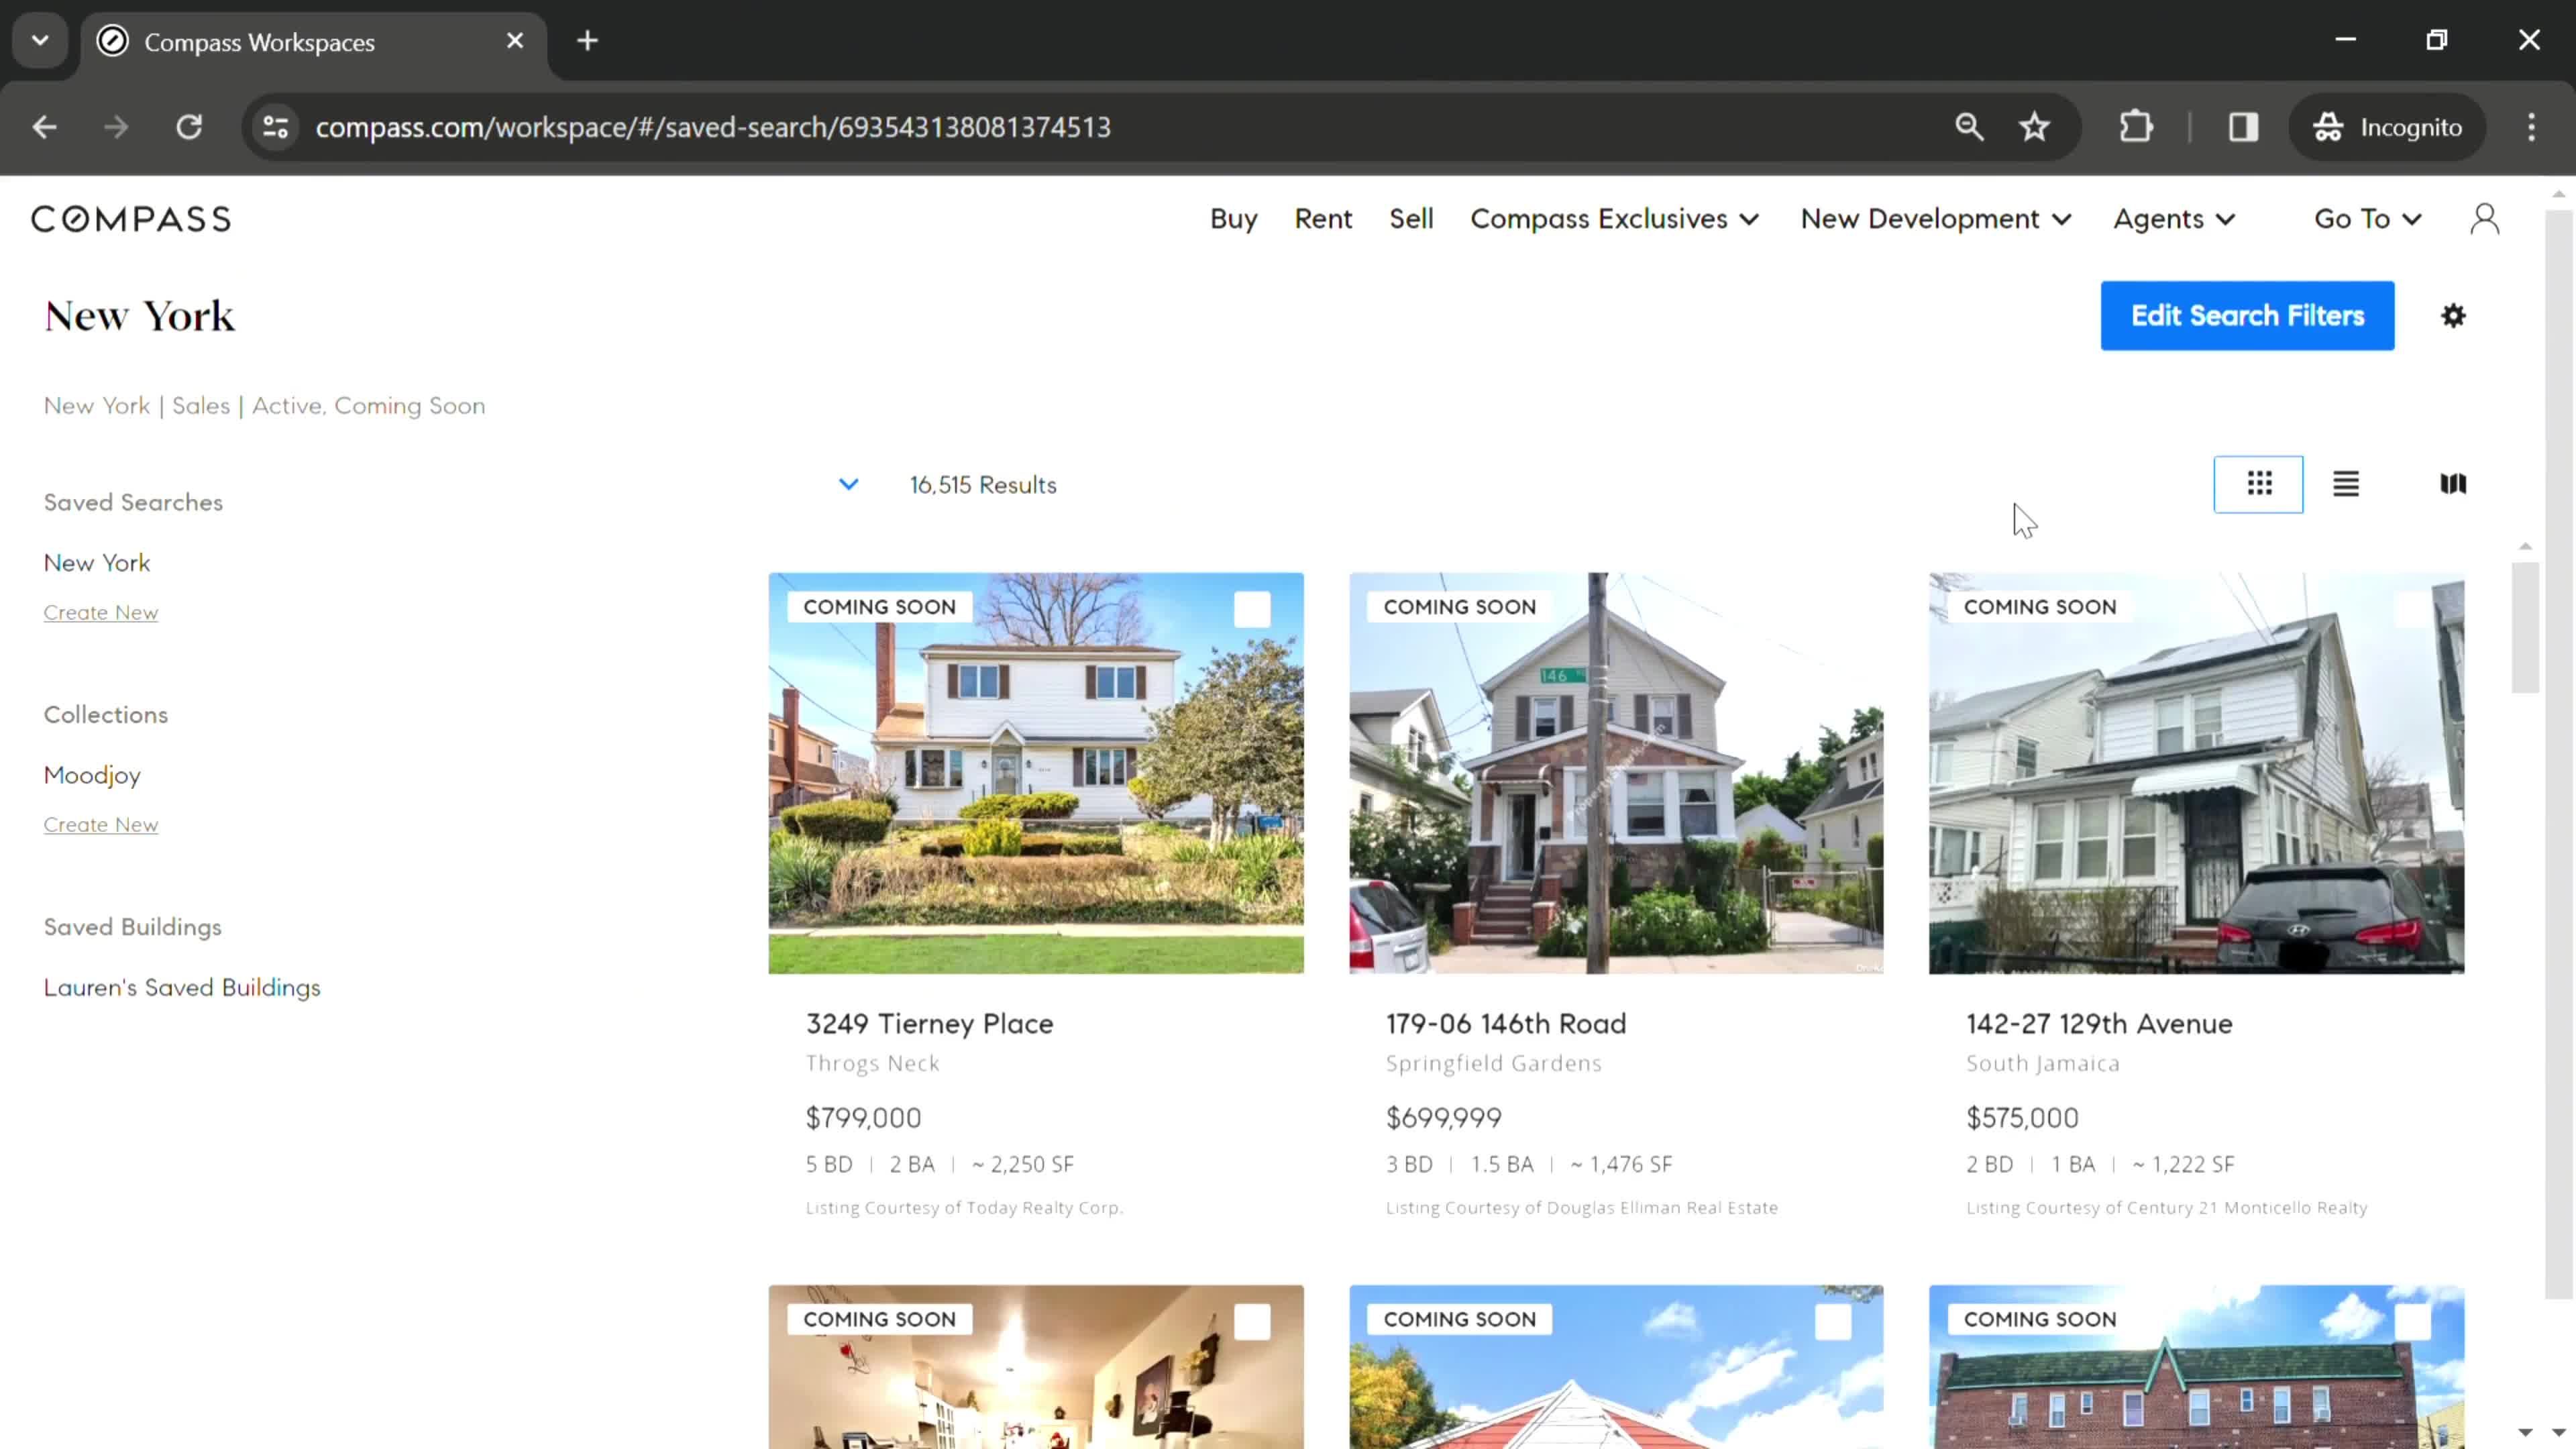Click the $799,000 price

tap(863, 1118)
